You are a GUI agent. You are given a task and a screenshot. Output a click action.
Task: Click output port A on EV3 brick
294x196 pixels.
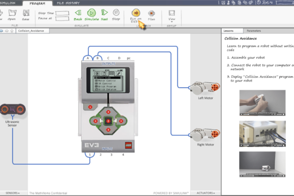click(x=88, y=58)
